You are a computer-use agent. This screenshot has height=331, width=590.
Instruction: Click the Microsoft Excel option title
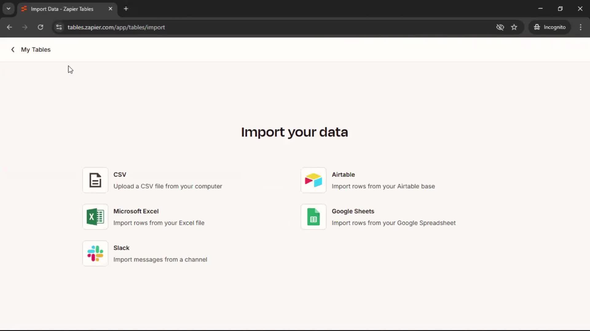136,211
